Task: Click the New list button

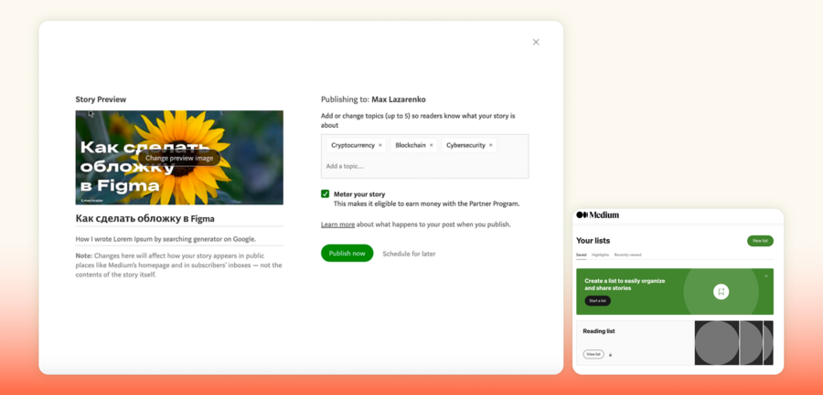Action: [x=760, y=241]
